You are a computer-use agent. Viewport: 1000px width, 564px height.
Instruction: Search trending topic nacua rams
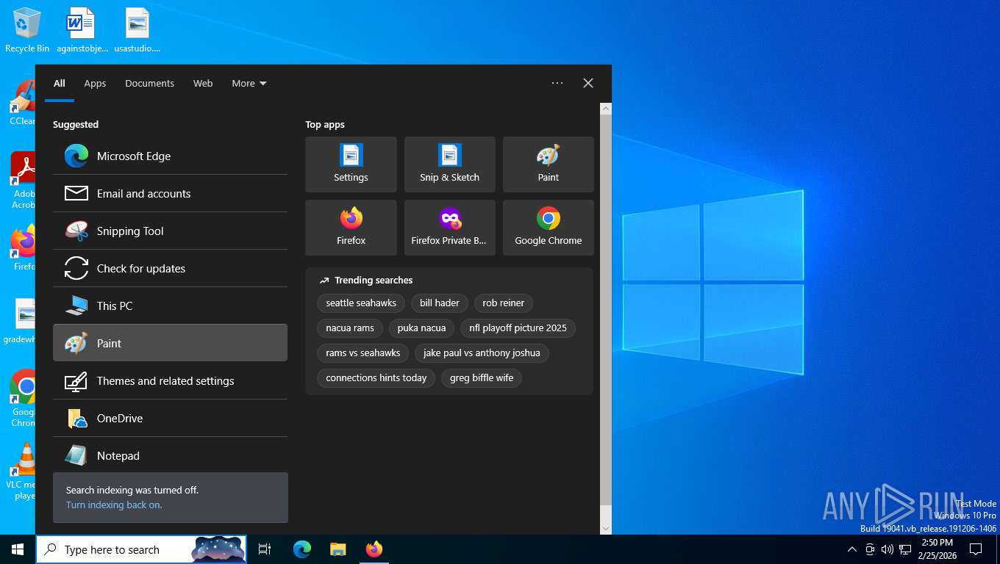click(350, 328)
